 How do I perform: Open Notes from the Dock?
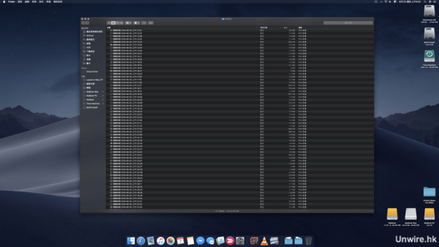point(190,241)
